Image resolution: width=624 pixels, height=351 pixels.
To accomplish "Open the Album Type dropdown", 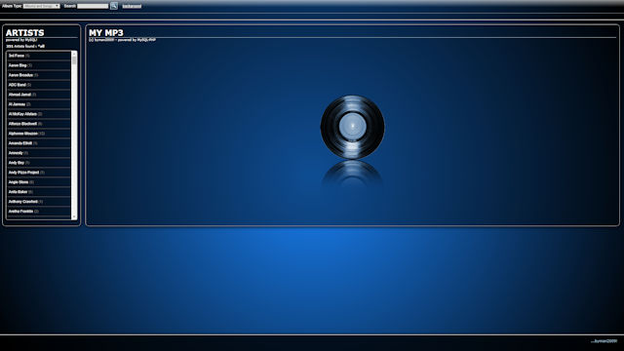I will coord(41,6).
